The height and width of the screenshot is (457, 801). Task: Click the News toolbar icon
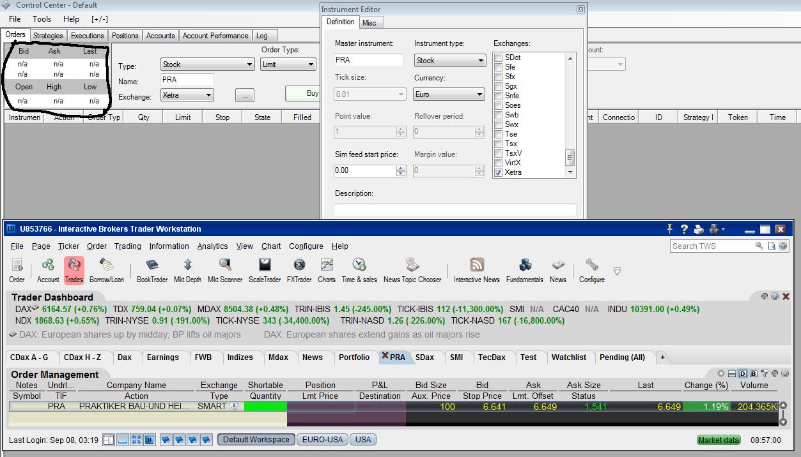click(558, 270)
